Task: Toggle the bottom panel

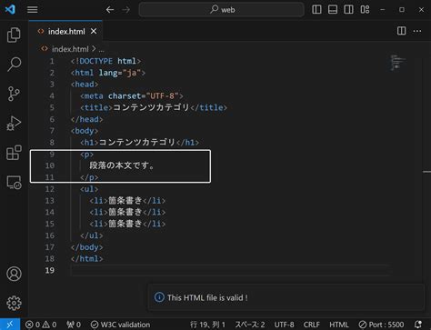Action: click(333, 10)
